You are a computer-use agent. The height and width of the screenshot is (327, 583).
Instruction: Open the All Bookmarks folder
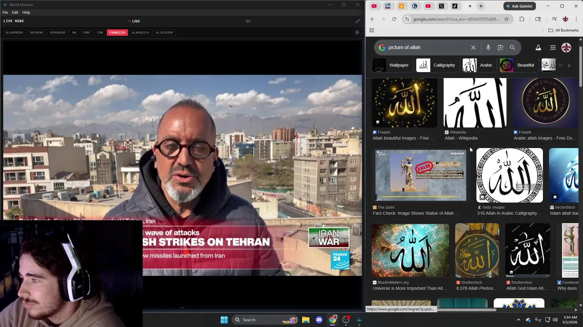pyautogui.click(x=563, y=30)
